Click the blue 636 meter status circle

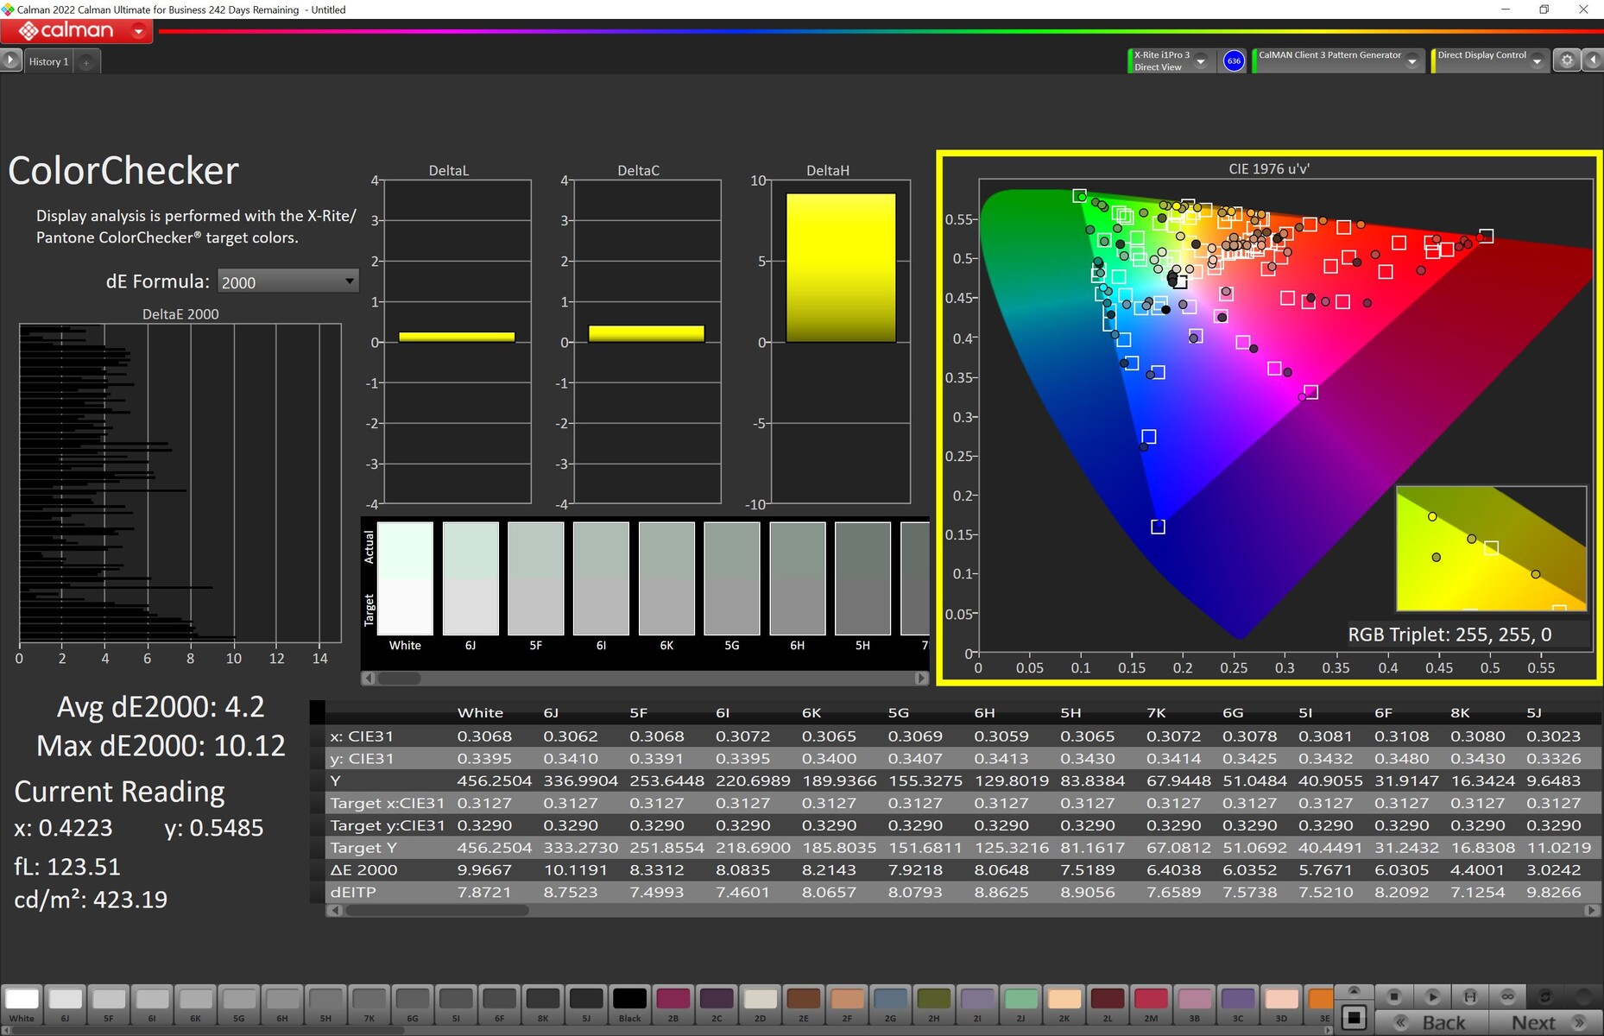(x=1234, y=60)
